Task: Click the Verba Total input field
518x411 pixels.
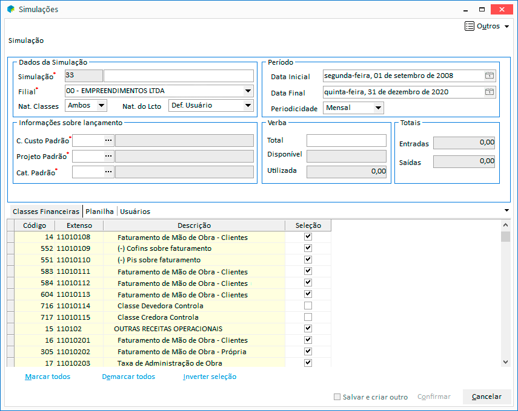Action: coord(346,140)
